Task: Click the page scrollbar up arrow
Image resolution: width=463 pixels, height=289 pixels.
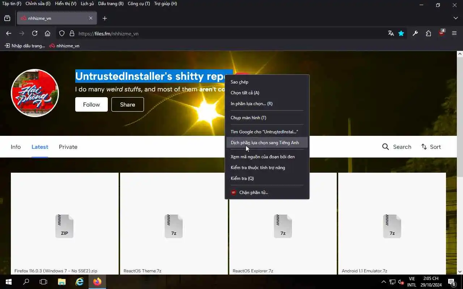Action: pyautogui.click(x=460, y=54)
